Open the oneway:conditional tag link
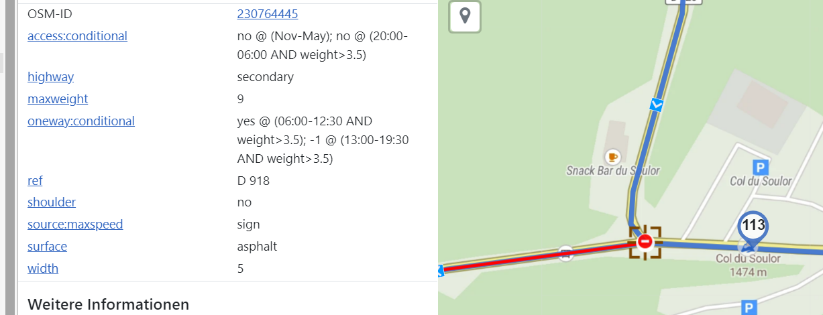The height and width of the screenshot is (315, 823). pos(81,121)
